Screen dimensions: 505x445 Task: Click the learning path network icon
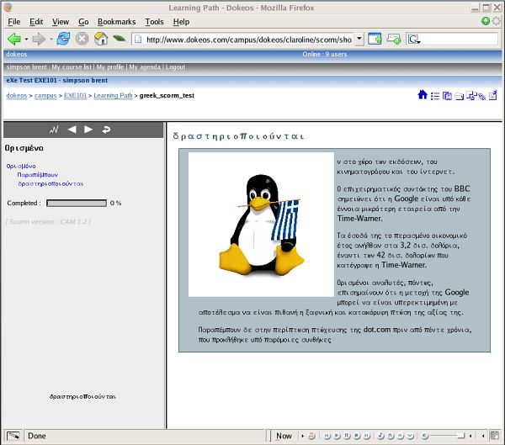click(x=471, y=95)
